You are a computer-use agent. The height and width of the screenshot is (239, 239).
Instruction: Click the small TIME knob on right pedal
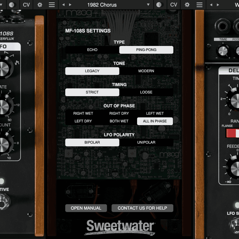[223, 51]
